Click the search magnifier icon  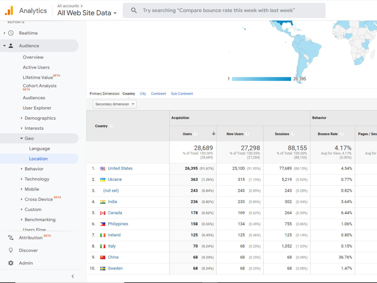point(134,10)
